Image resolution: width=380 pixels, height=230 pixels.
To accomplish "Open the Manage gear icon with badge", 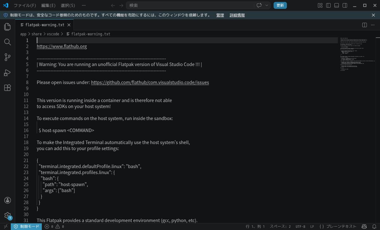I will (7, 215).
